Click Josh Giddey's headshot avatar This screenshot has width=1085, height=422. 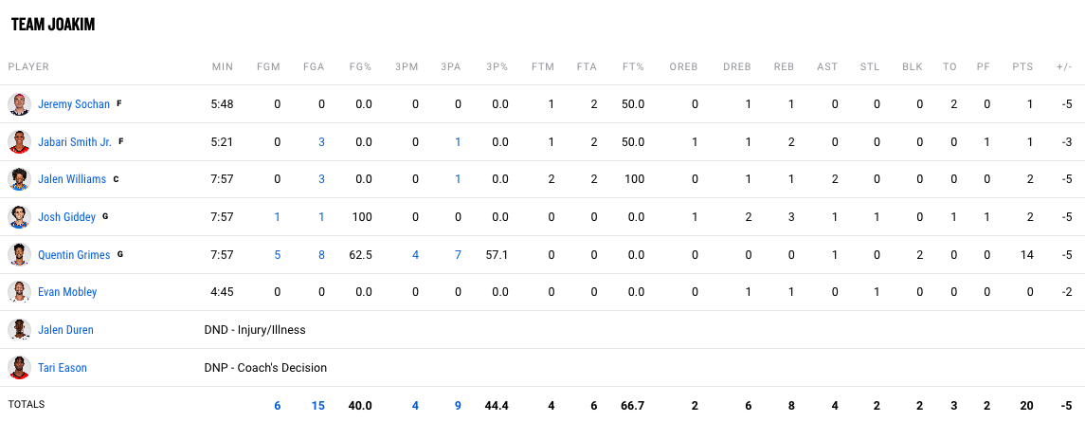(x=19, y=217)
